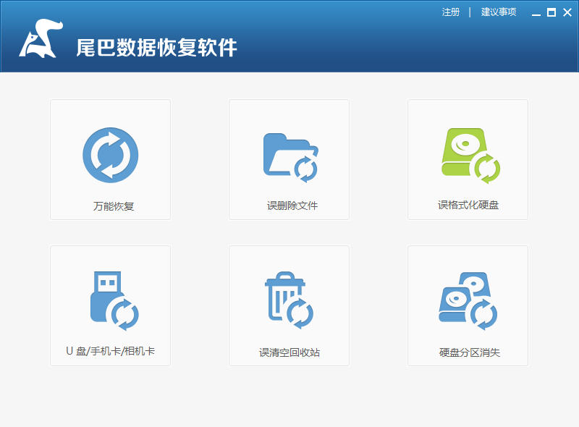Click the U 盘/手机卡/相机卡 label
The width and height of the screenshot is (579, 427).
111,351
